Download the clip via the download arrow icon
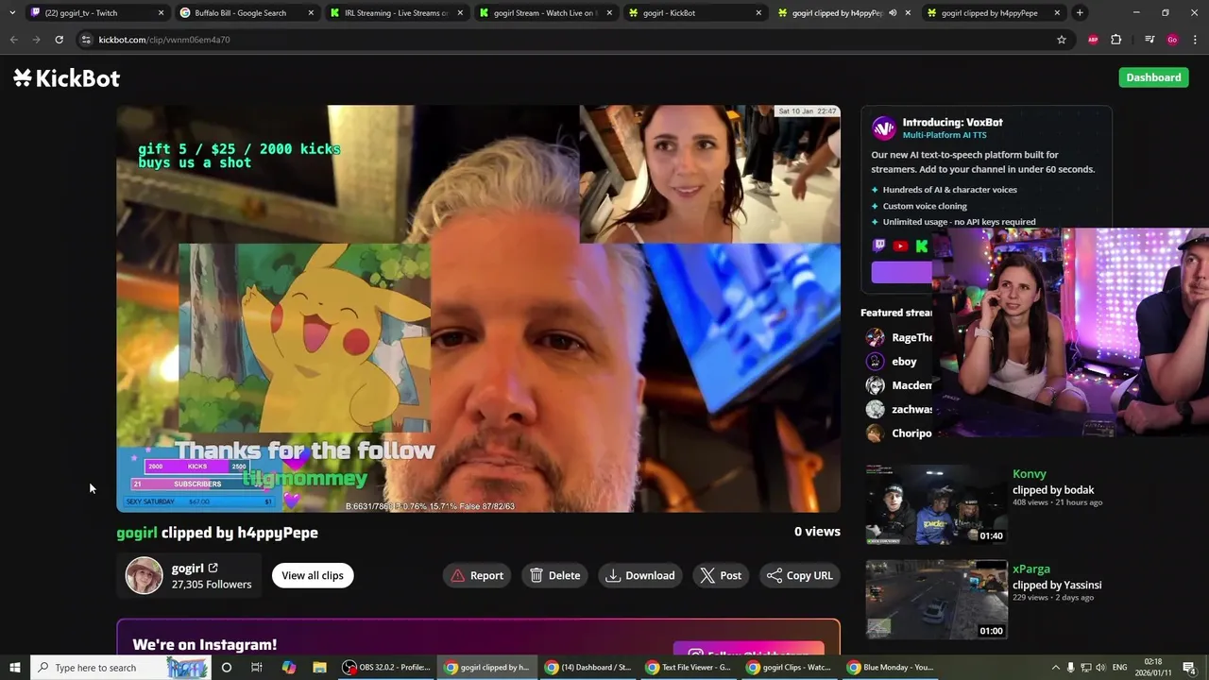 613,575
